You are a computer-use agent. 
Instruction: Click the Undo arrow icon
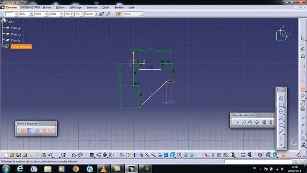coord(50,155)
